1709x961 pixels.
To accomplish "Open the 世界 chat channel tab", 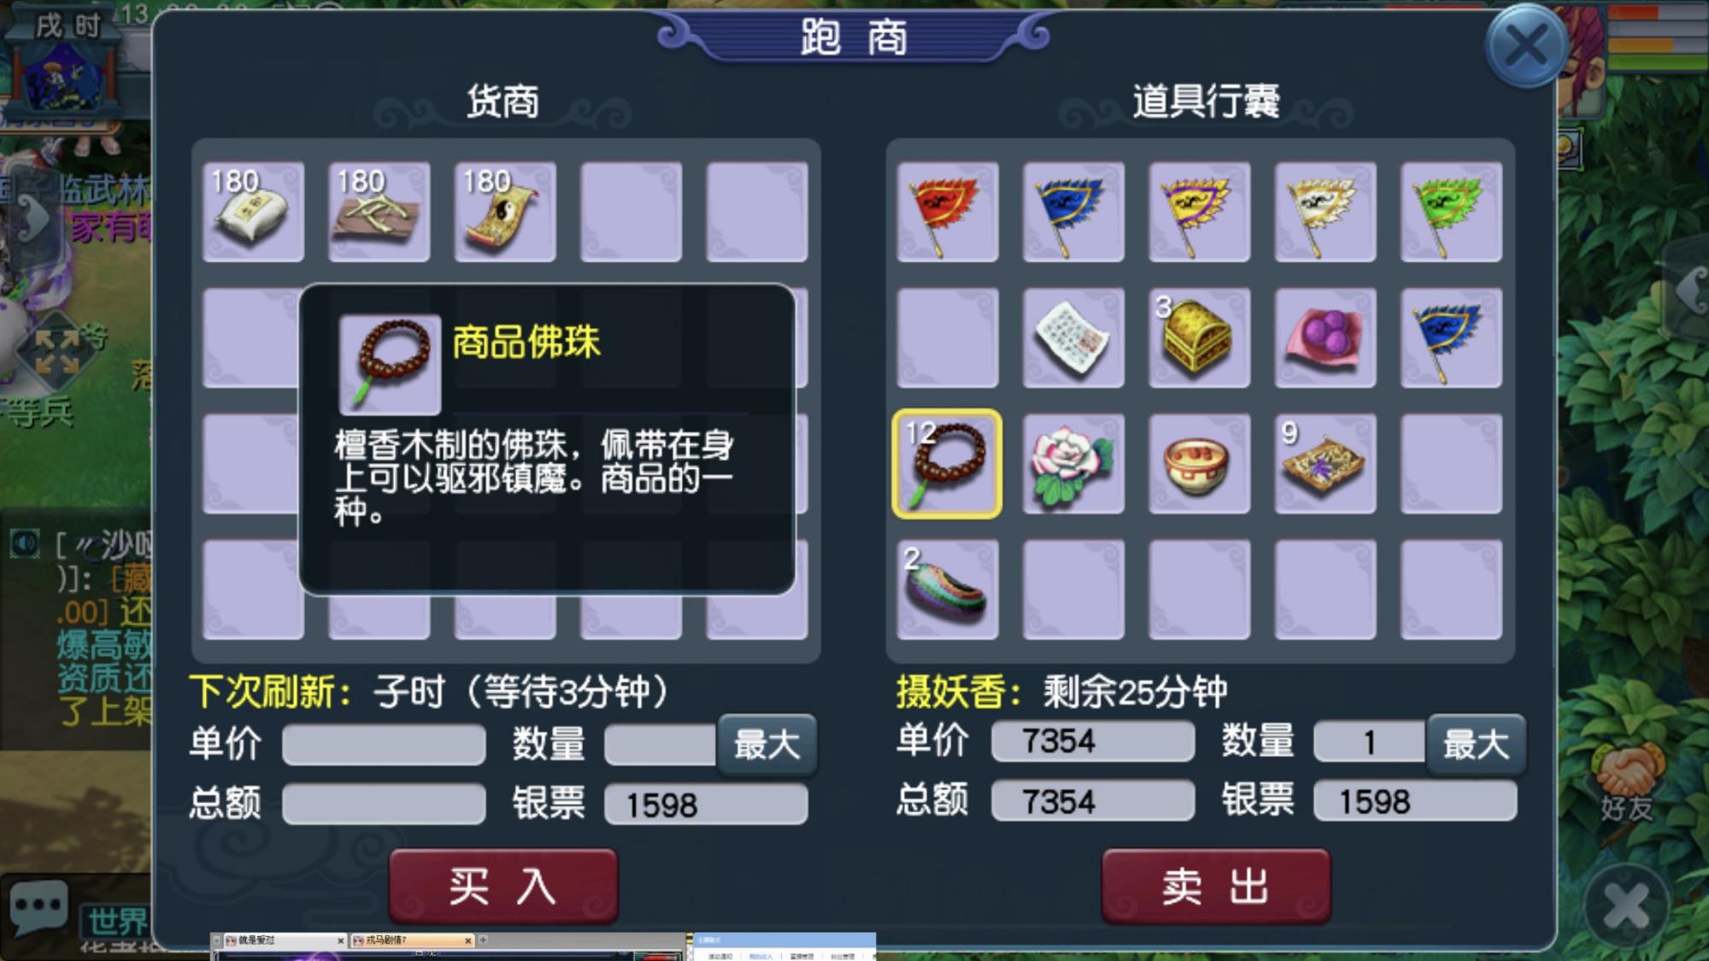I will click(x=117, y=921).
